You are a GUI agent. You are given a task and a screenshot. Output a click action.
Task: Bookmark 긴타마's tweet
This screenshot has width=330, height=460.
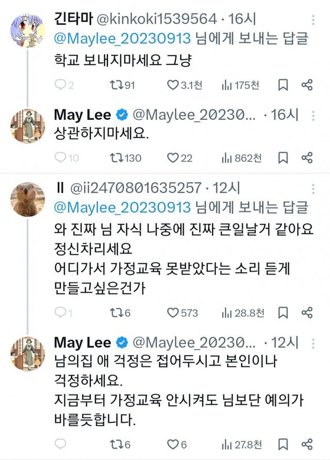283,85
